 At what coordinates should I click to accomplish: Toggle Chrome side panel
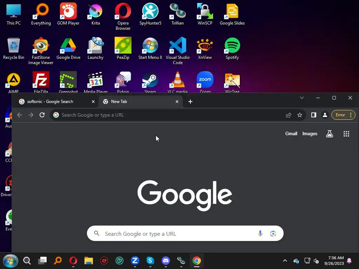[314, 115]
